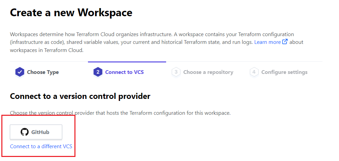339x161 pixels.
Task: Click the GitHub text label inside the button
Action: [40, 132]
